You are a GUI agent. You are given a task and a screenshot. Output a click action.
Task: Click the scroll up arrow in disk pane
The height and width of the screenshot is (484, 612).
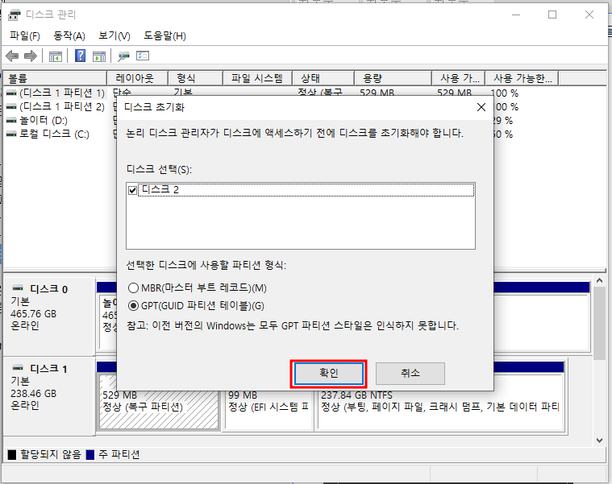(x=600, y=280)
